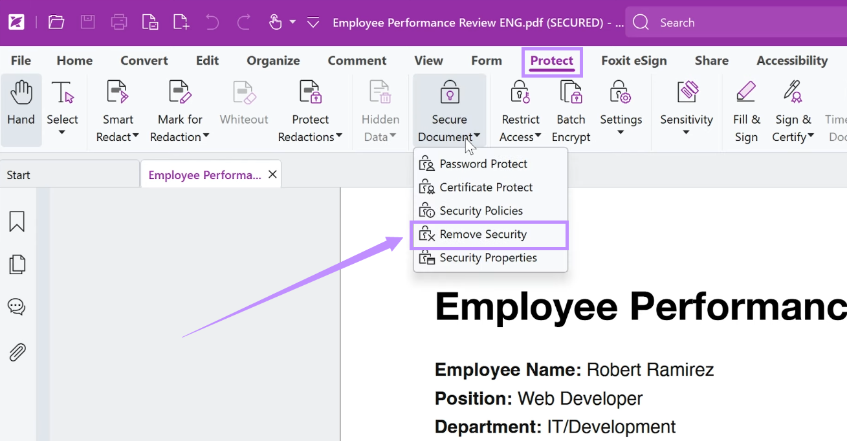
Task: Select the Hand tool
Action: (21, 110)
